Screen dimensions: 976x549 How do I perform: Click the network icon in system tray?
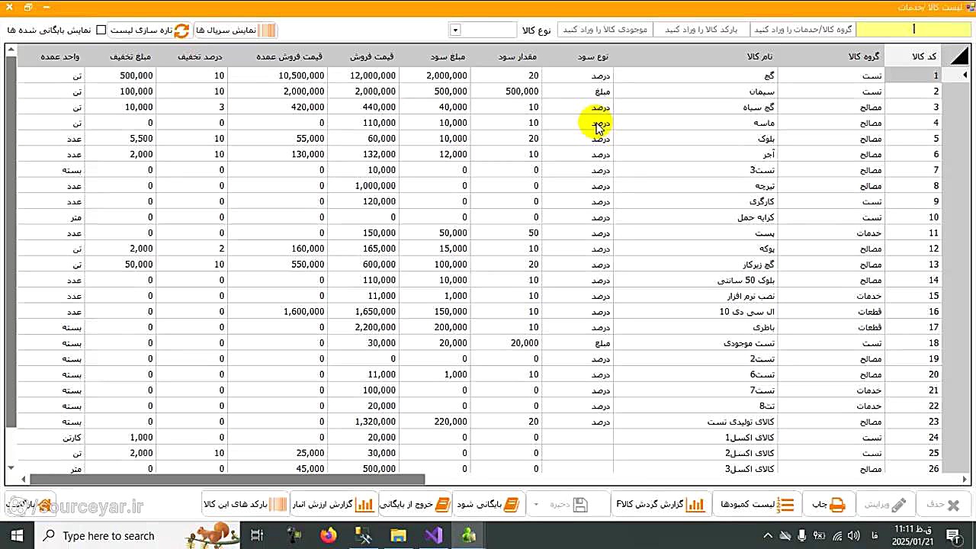click(x=837, y=535)
